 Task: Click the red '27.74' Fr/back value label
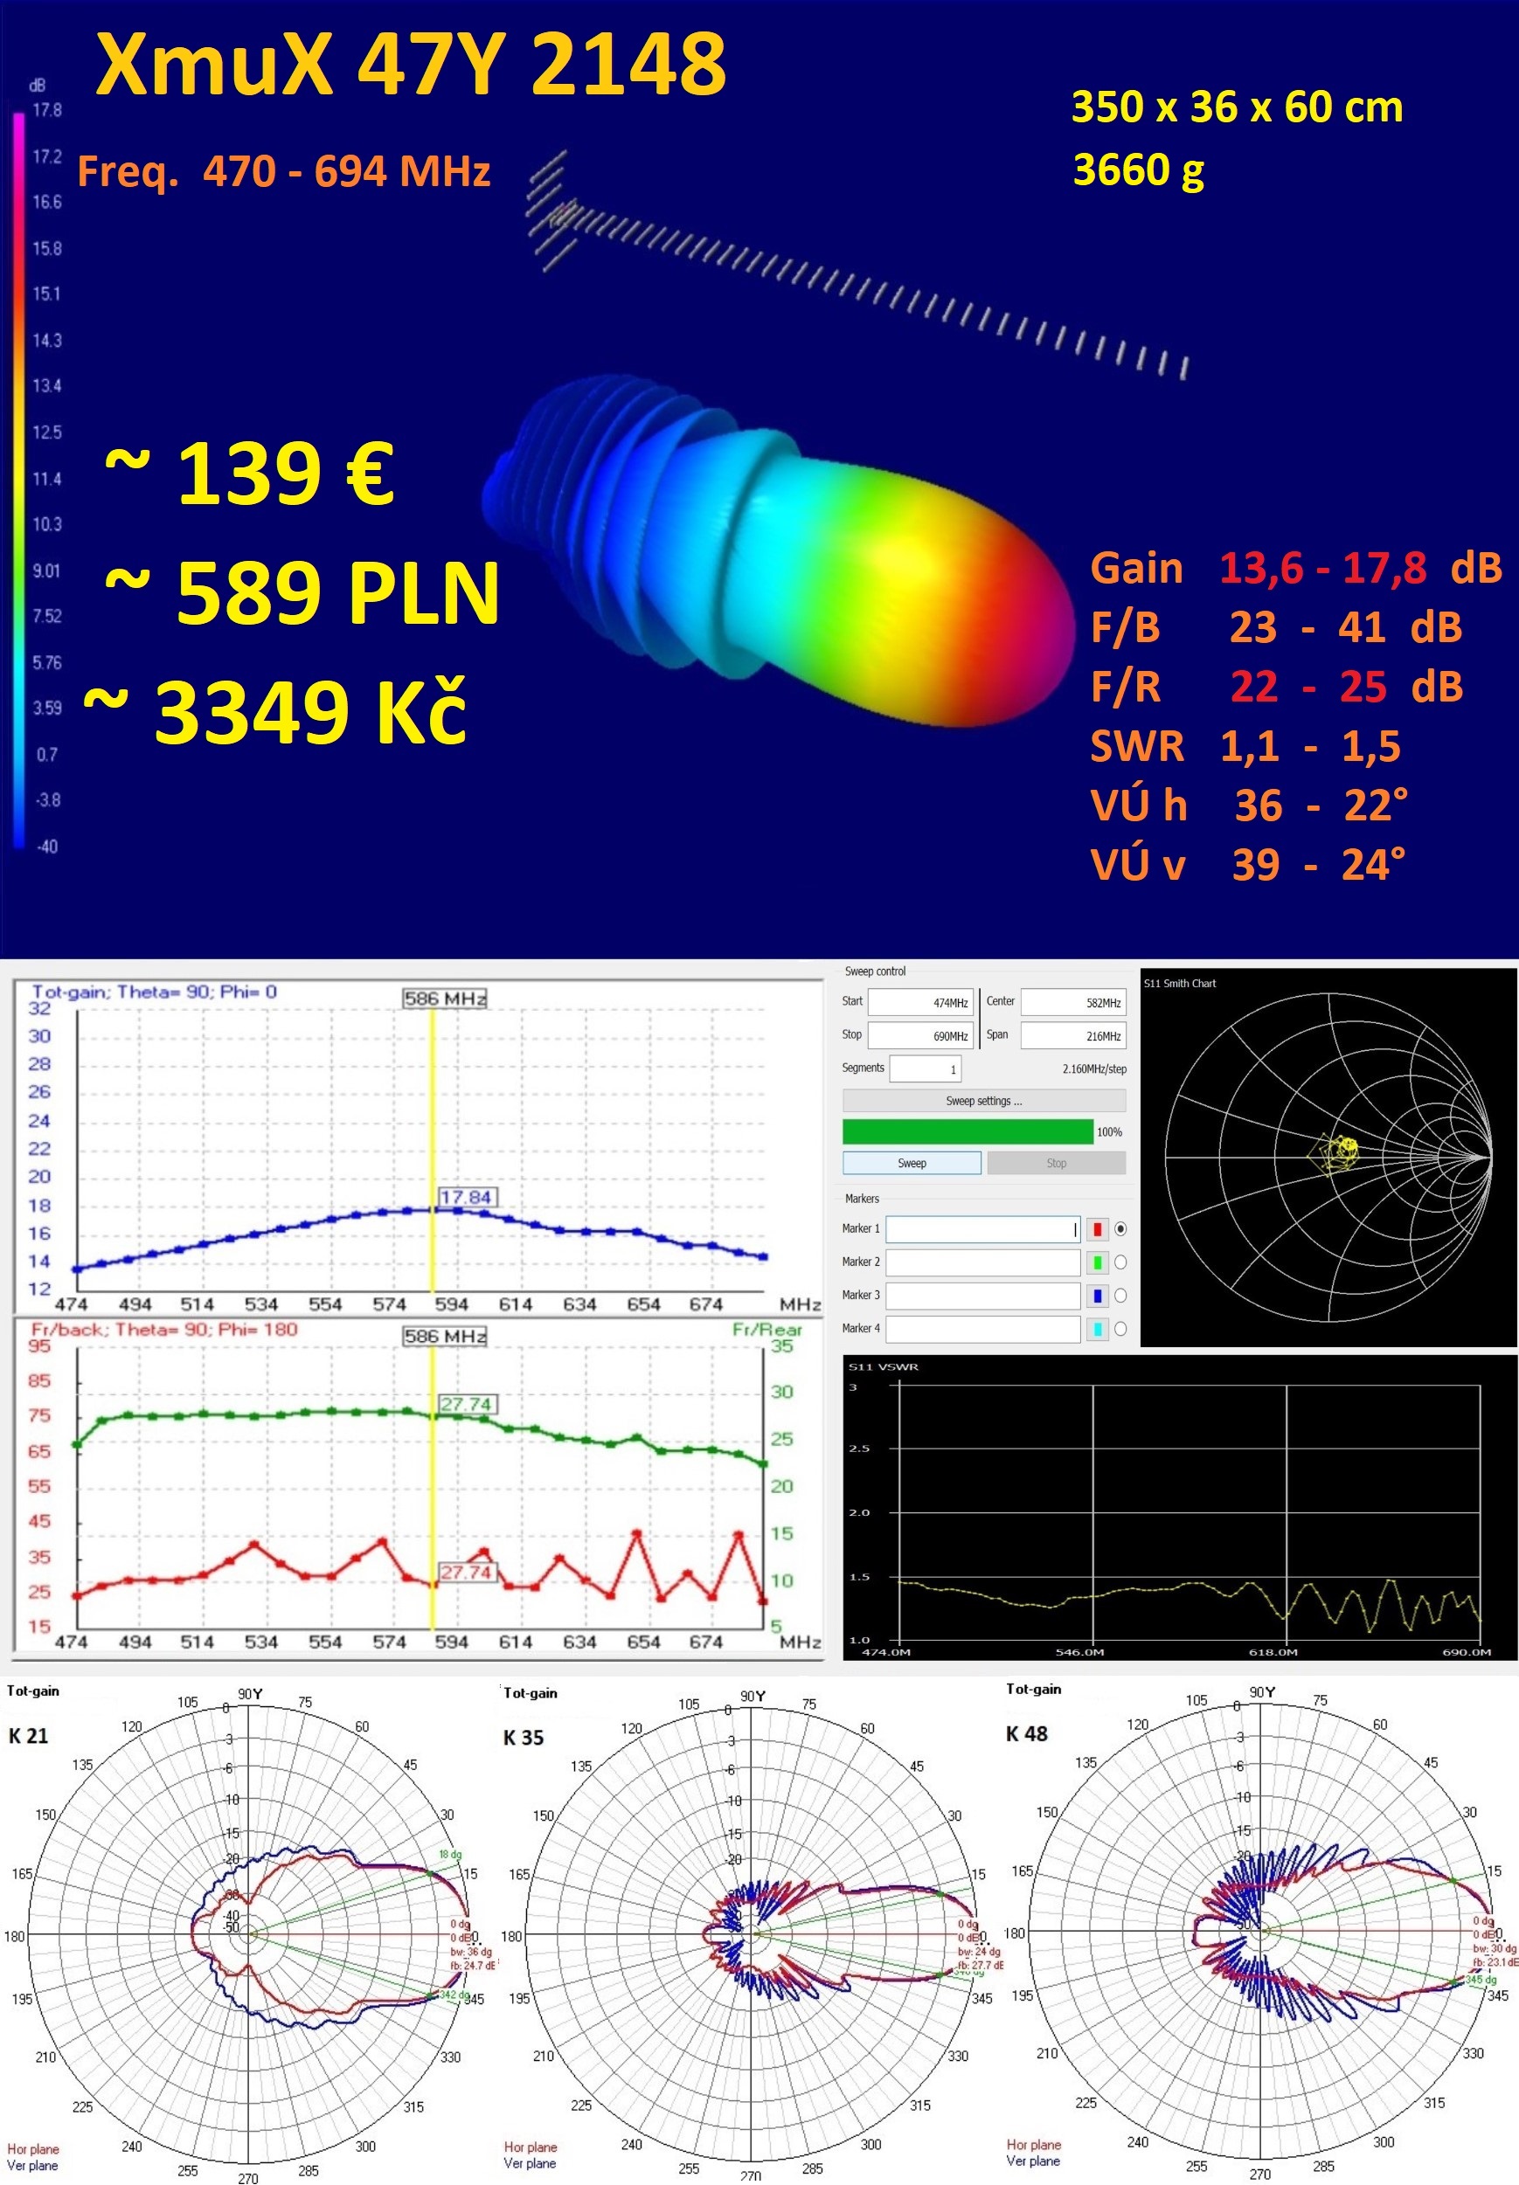point(467,1573)
